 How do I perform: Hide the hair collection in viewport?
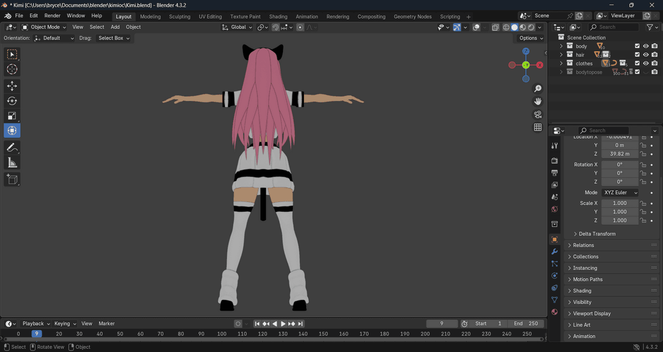[x=645, y=55]
